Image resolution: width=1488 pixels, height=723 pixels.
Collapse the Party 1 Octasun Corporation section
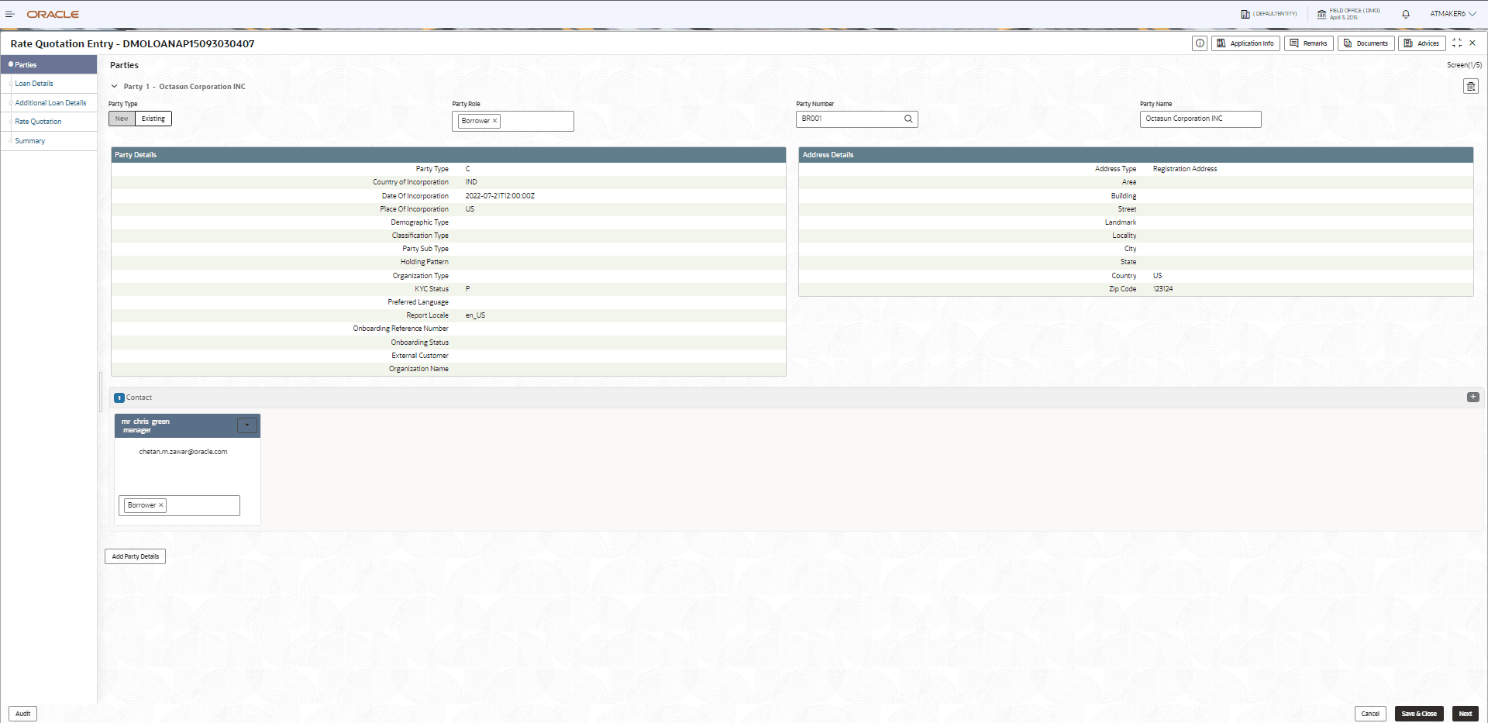tap(115, 87)
